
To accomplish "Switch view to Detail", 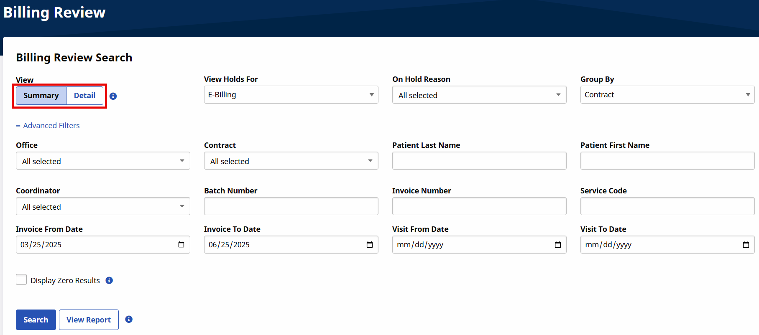I will (x=84, y=96).
